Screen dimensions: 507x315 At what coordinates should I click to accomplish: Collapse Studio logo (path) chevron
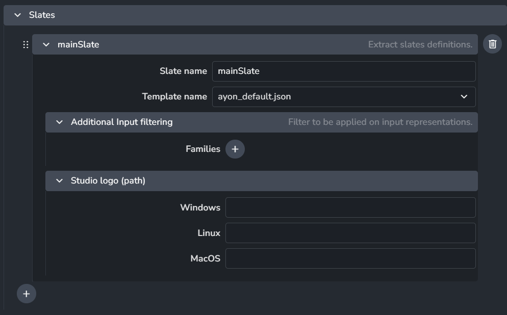(60, 181)
